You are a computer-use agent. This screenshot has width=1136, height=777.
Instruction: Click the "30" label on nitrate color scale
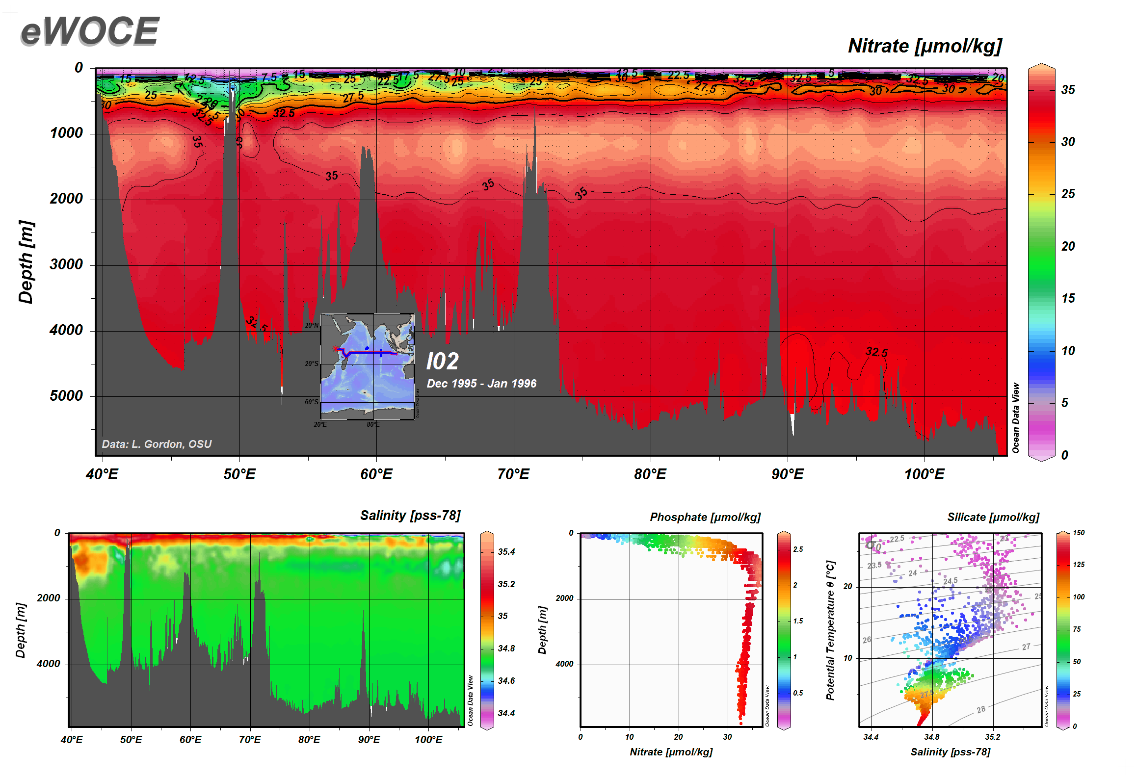click(x=1068, y=142)
